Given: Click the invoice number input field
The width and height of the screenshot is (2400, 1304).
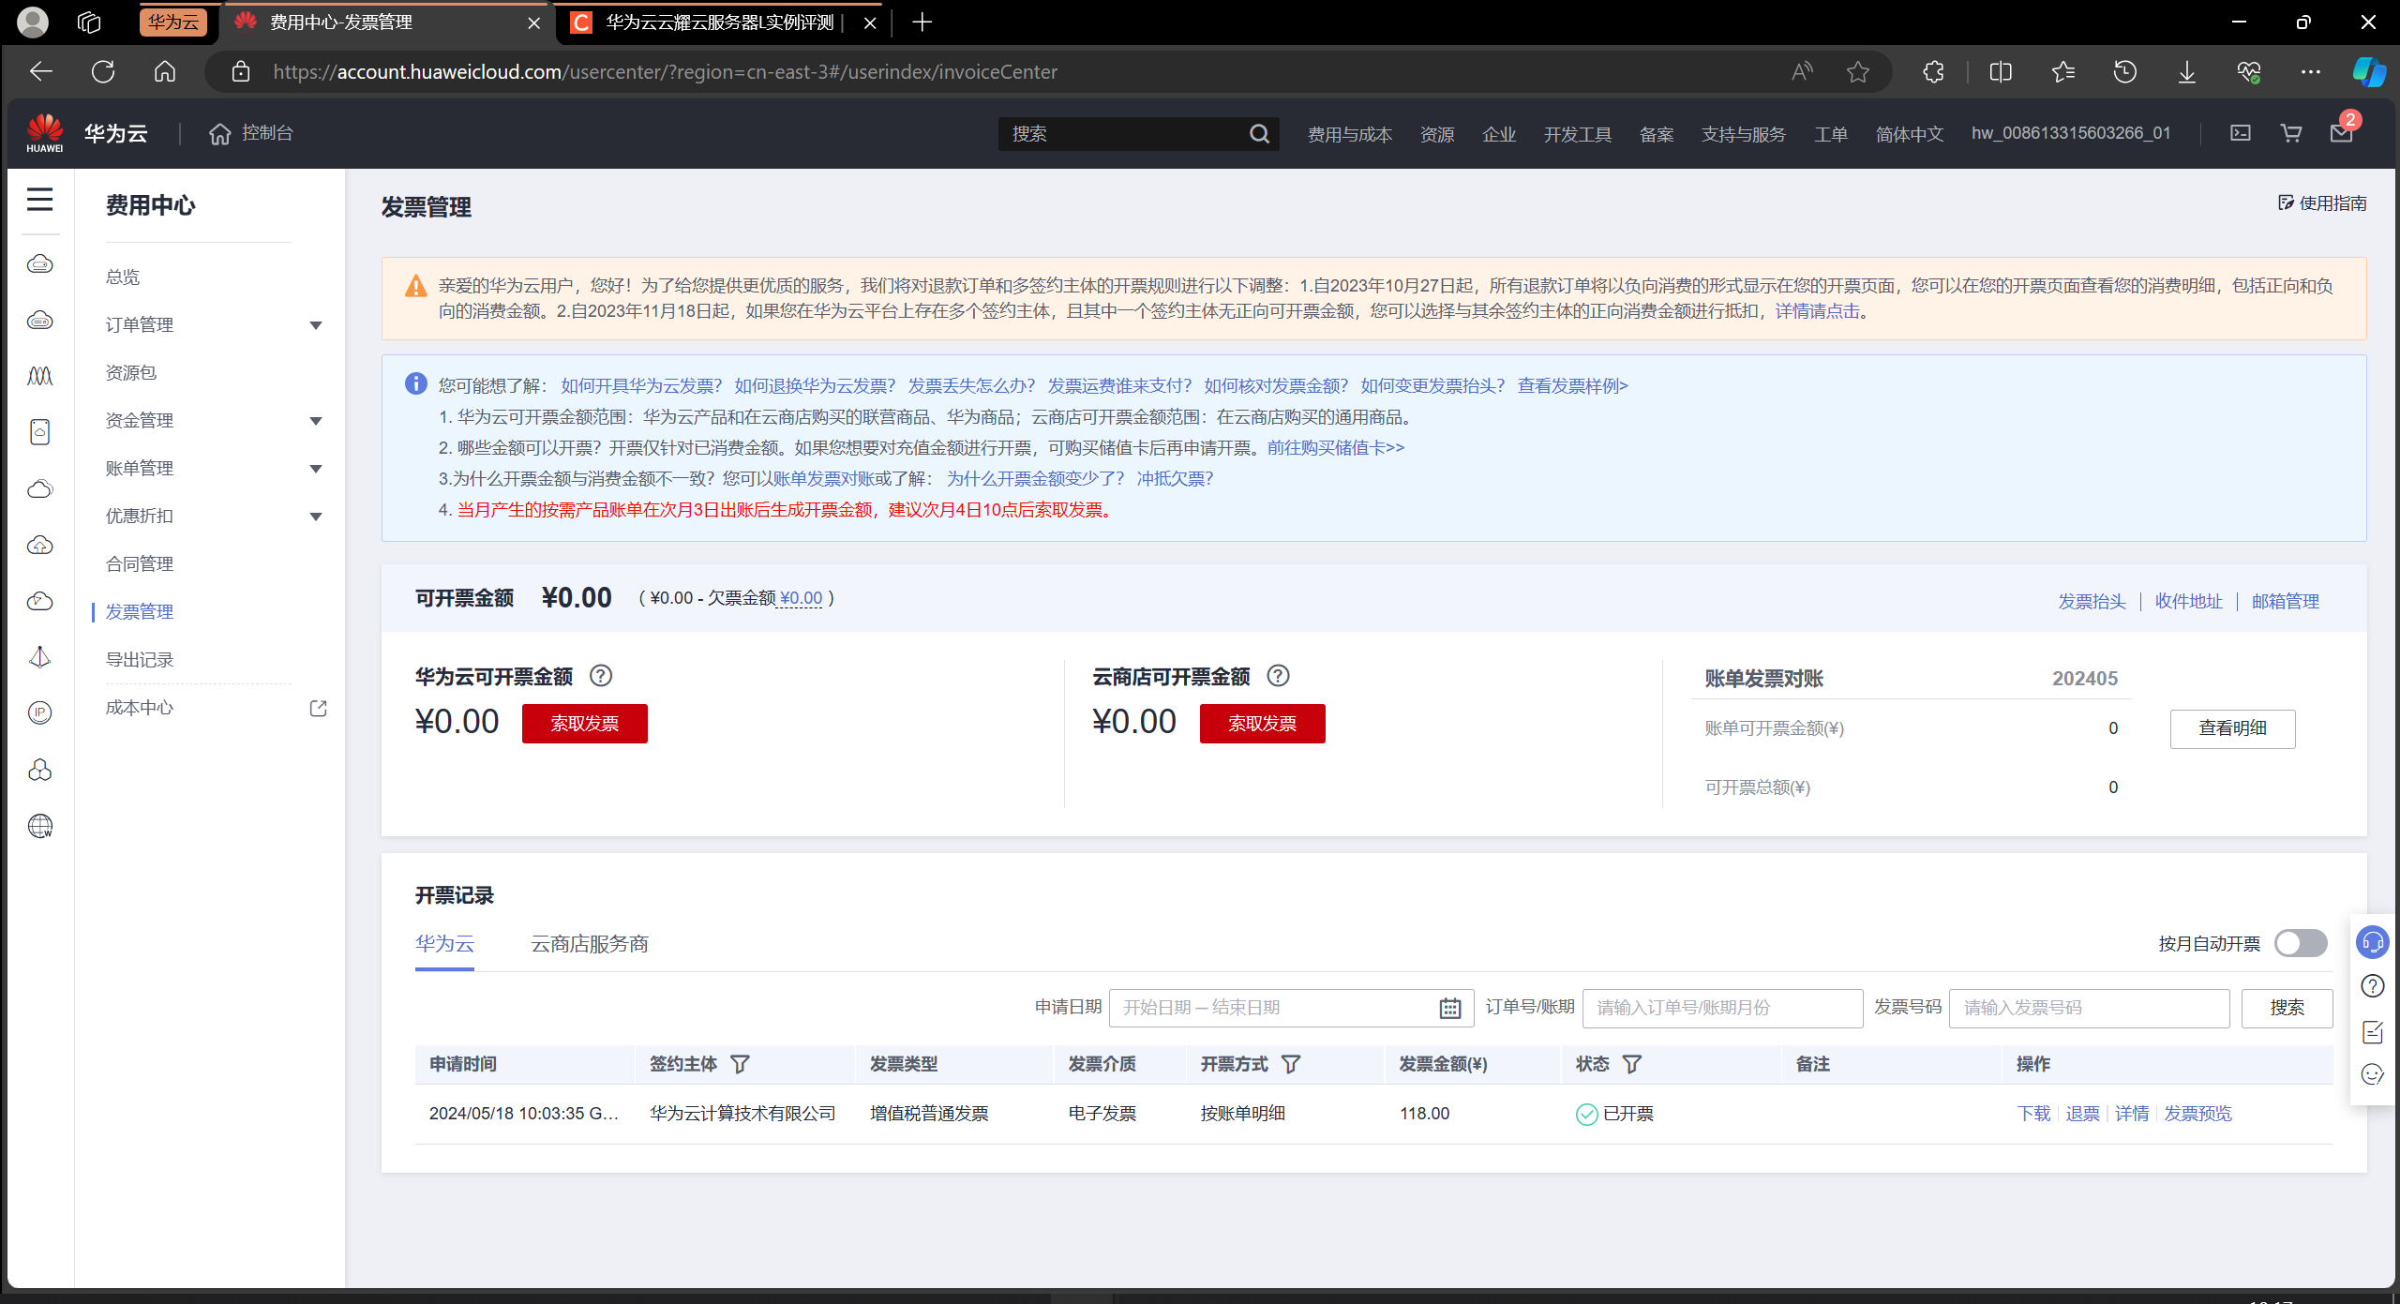Looking at the screenshot, I should click(2089, 1008).
